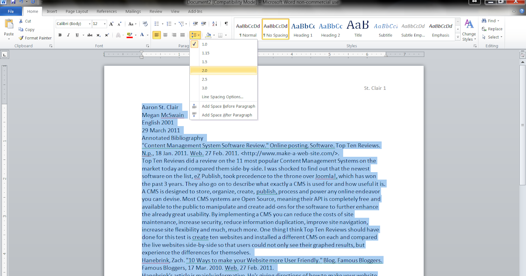The width and height of the screenshot is (526, 276).
Task: Undo the last action
Action: [x=21, y=2]
